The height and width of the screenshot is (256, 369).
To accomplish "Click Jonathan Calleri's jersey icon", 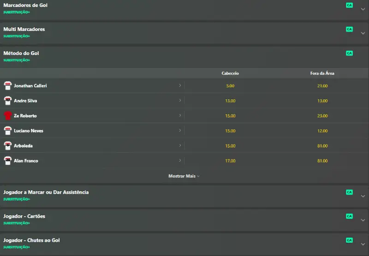I will tap(8, 85).
